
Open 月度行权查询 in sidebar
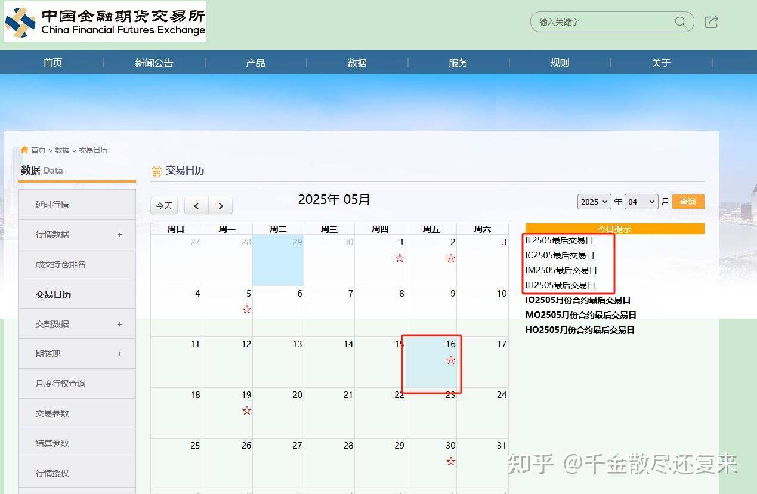[x=77, y=384]
